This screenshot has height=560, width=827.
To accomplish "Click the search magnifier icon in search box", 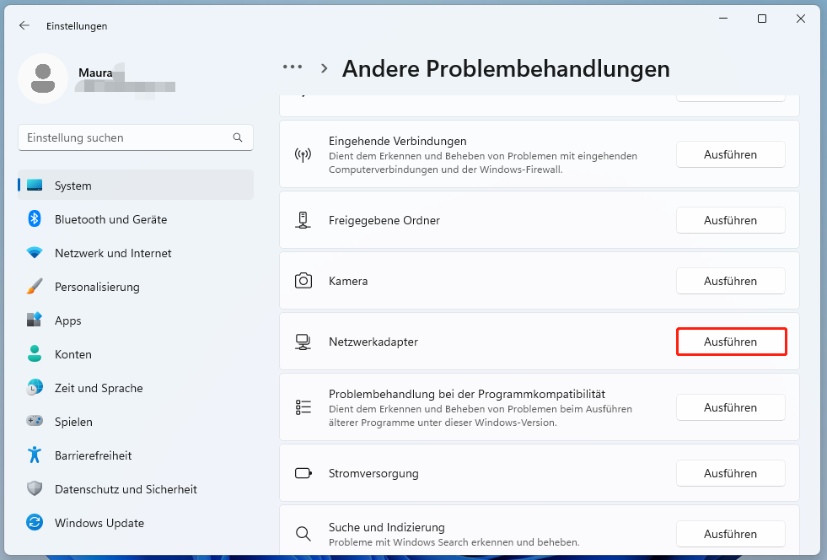I will pyautogui.click(x=238, y=137).
